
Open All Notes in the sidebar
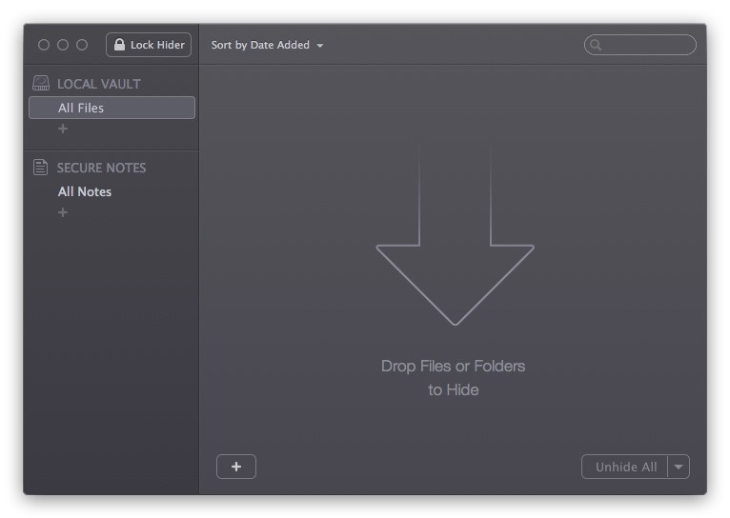tap(85, 191)
